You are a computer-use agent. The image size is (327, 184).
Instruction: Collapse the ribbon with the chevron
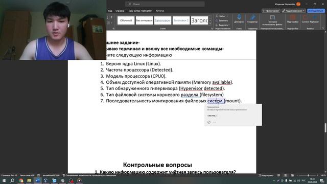tap(323, 28)
